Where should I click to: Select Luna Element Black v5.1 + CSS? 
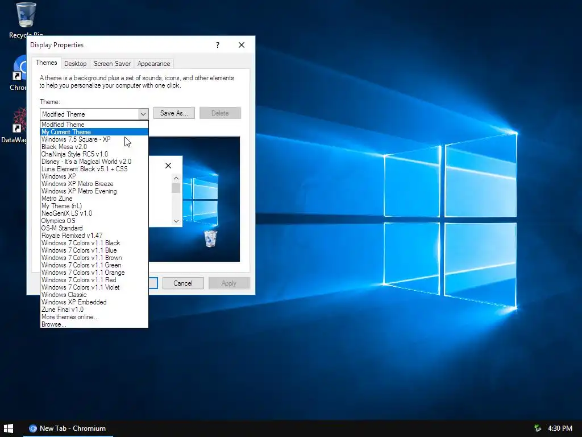pyautogui.click(x=94, y=169)
